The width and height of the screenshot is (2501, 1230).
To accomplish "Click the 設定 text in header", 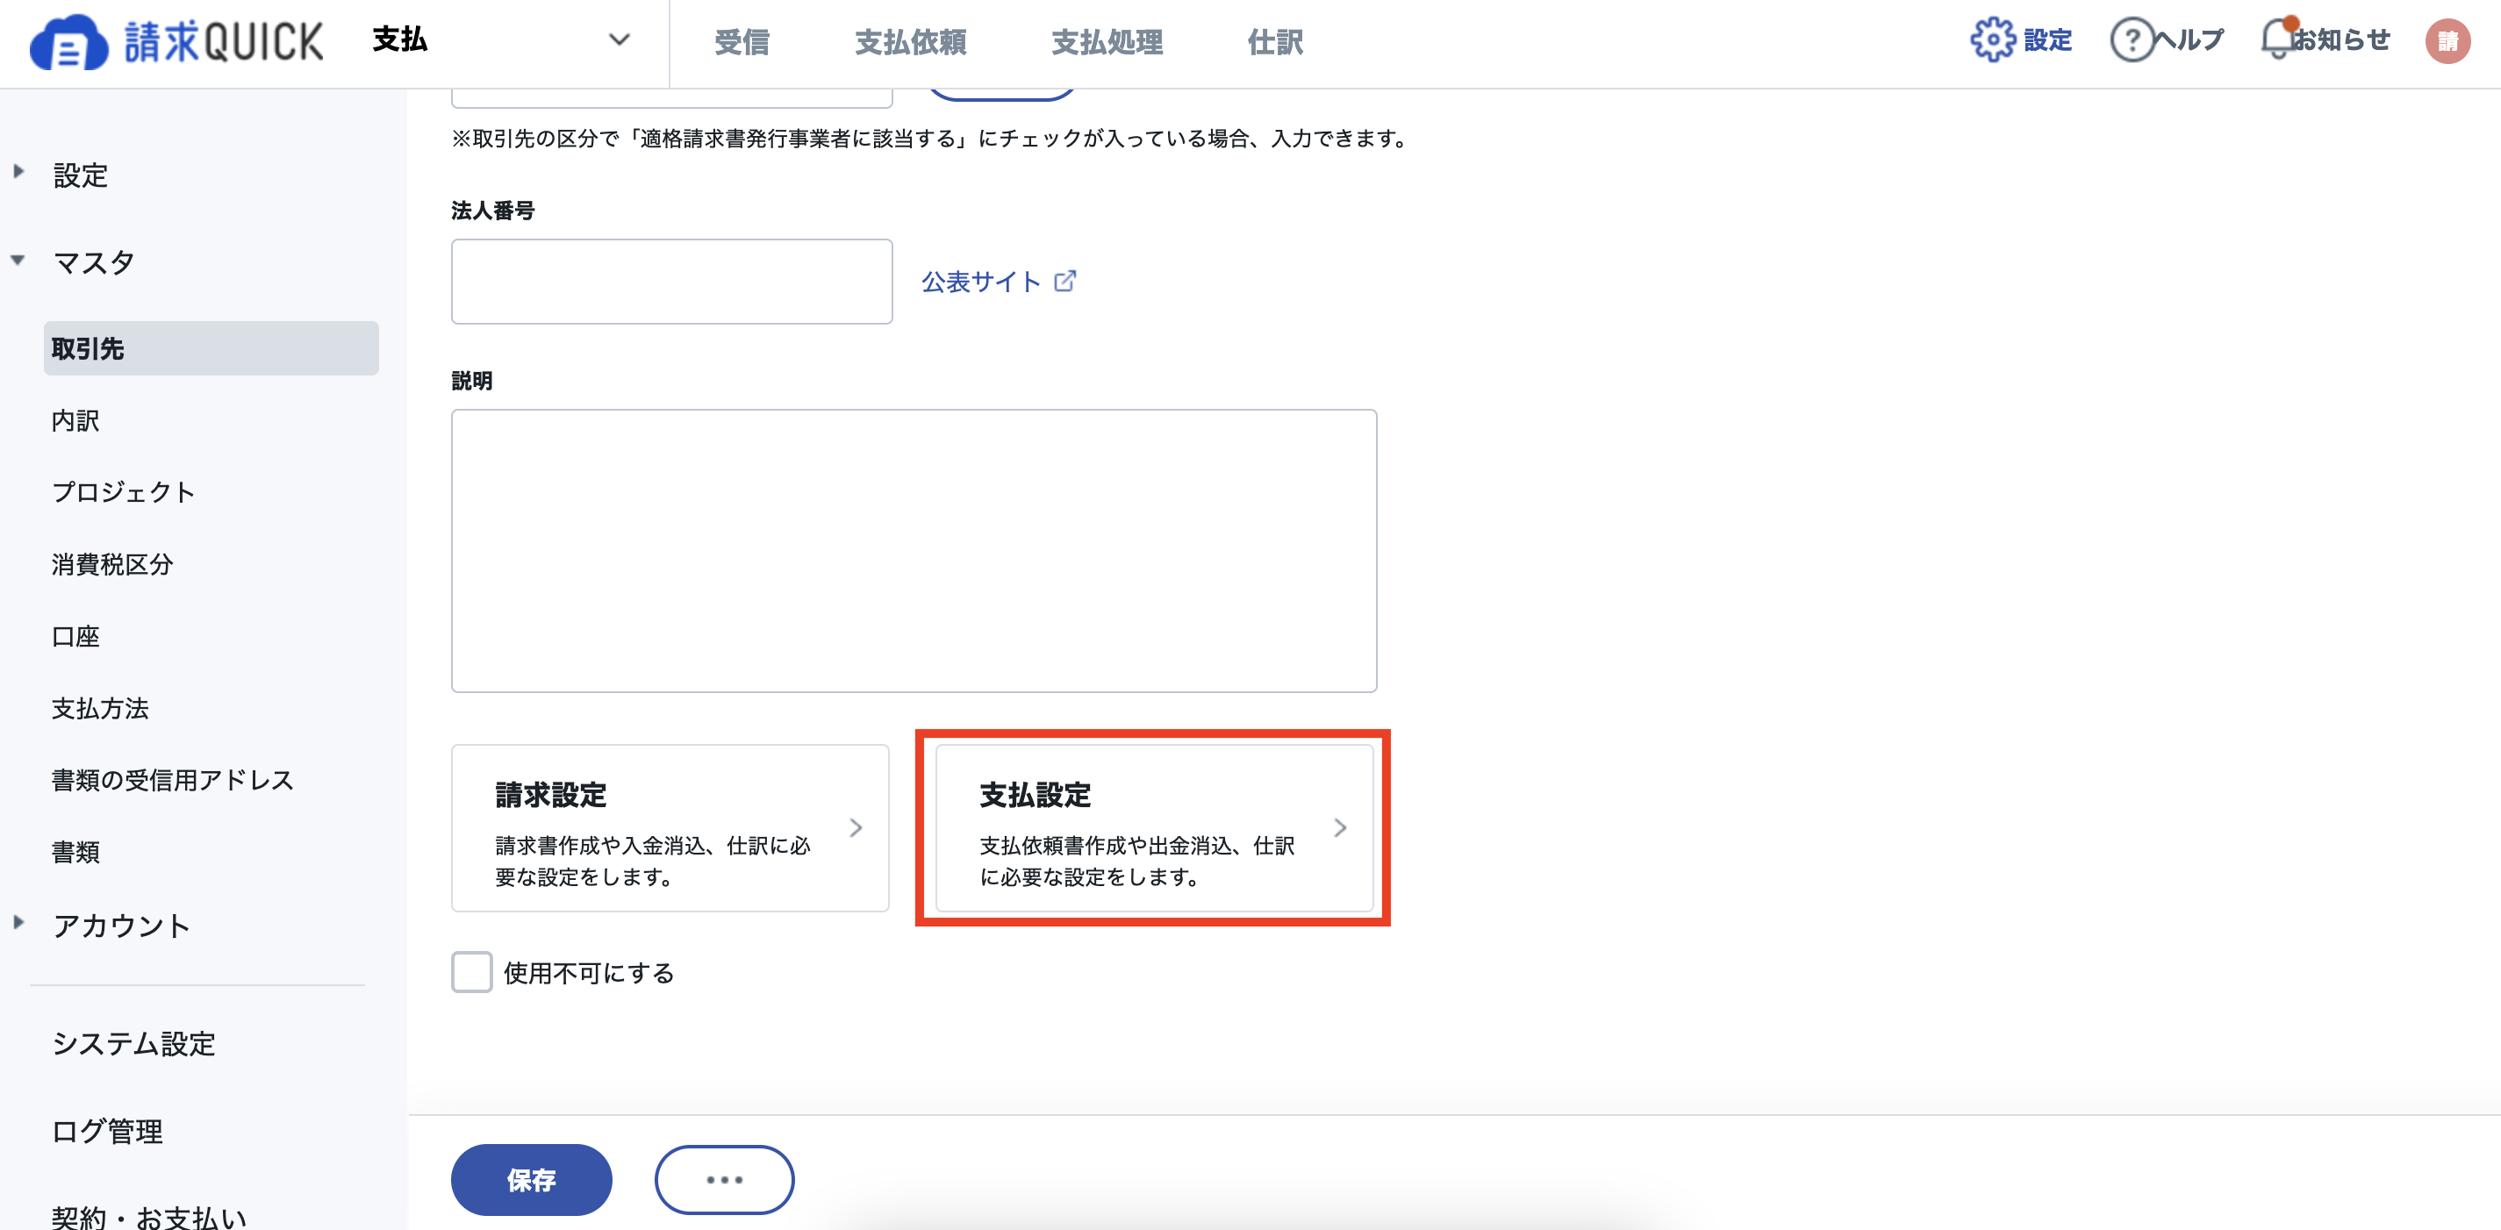I will click(x=2047, y=39).
